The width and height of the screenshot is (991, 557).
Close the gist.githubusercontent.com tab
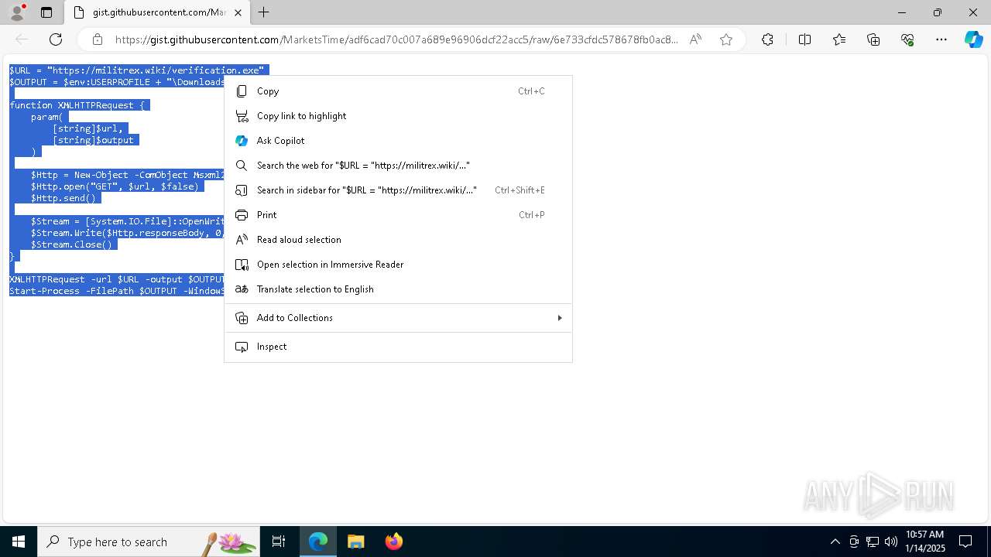238,12
